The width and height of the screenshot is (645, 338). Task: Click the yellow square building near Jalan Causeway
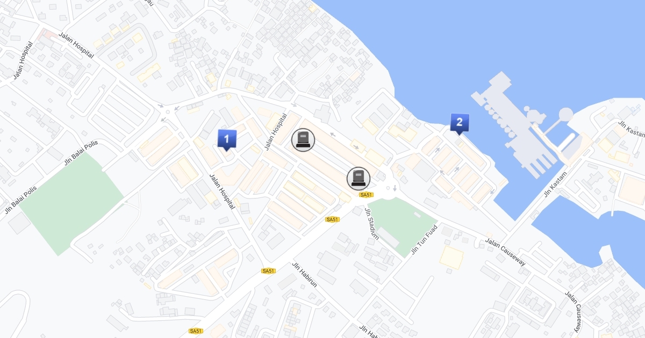451,257
